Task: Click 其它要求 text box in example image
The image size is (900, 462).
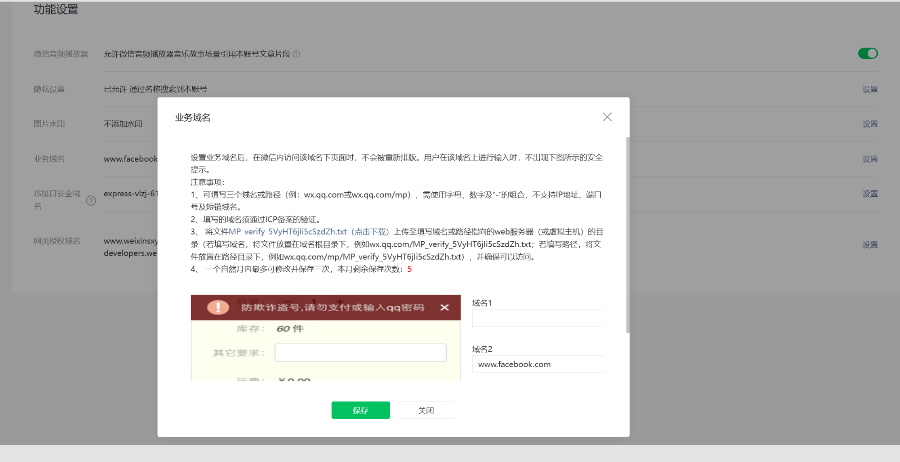Action: (x=360, y=353)
